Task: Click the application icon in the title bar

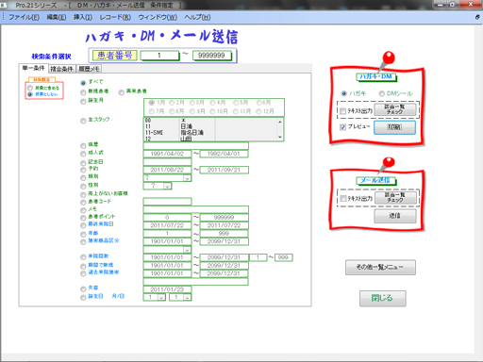Action: coord(4,5)
